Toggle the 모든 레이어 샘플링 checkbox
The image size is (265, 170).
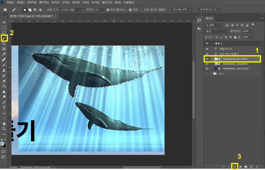[x=142, y=10]
